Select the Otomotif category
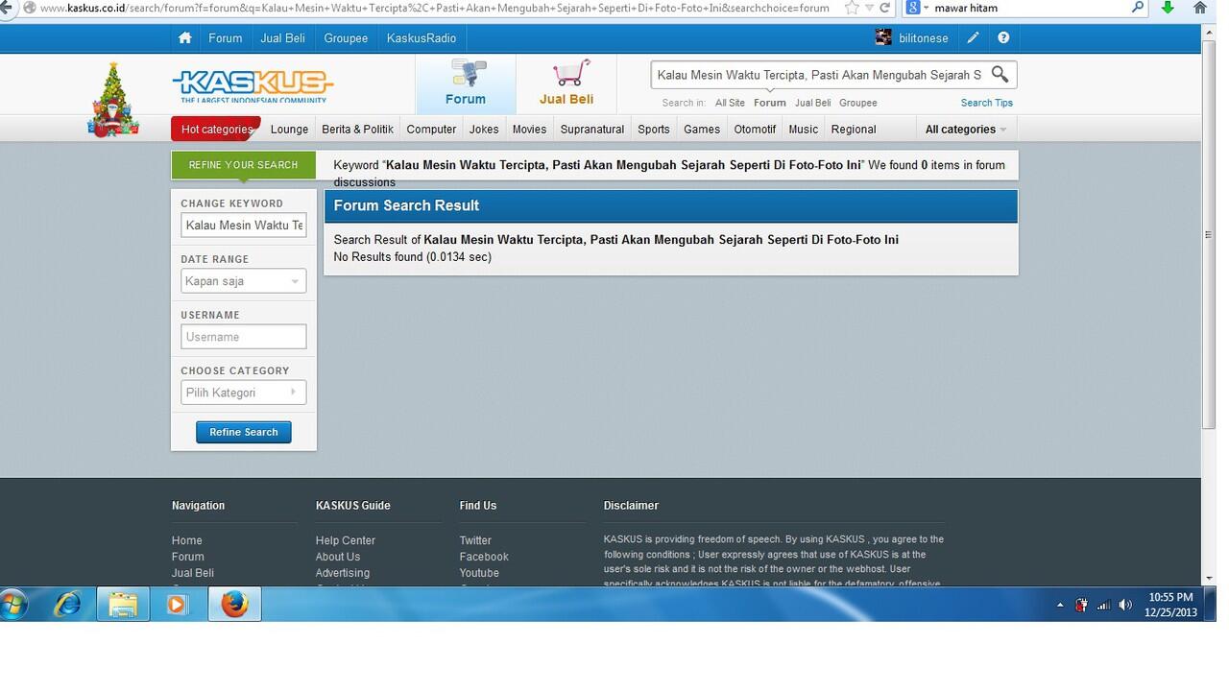 point(755,130)
